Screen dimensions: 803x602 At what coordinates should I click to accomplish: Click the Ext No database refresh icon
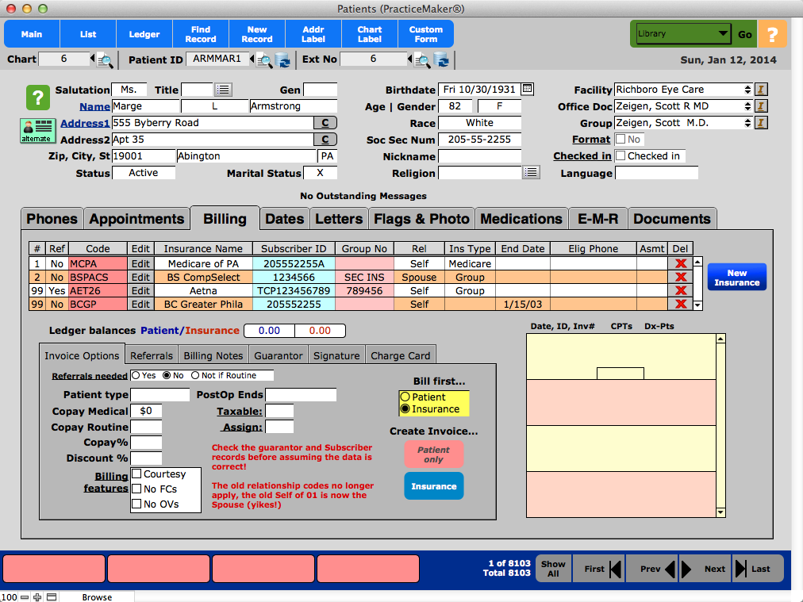point(441,60)
